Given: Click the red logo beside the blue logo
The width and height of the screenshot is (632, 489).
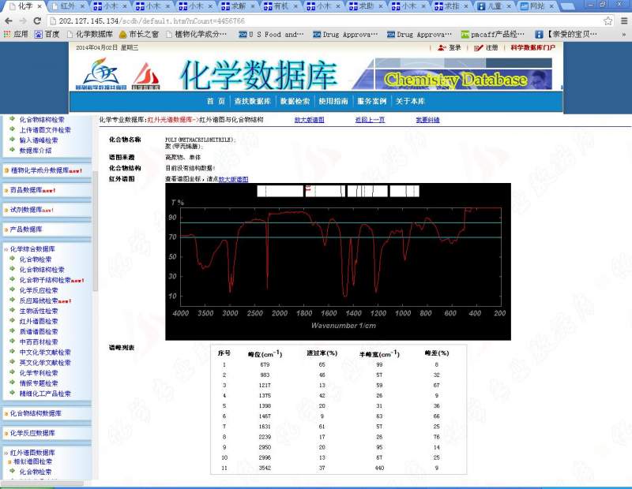Looking at the screenshot, I should [145, 76].
